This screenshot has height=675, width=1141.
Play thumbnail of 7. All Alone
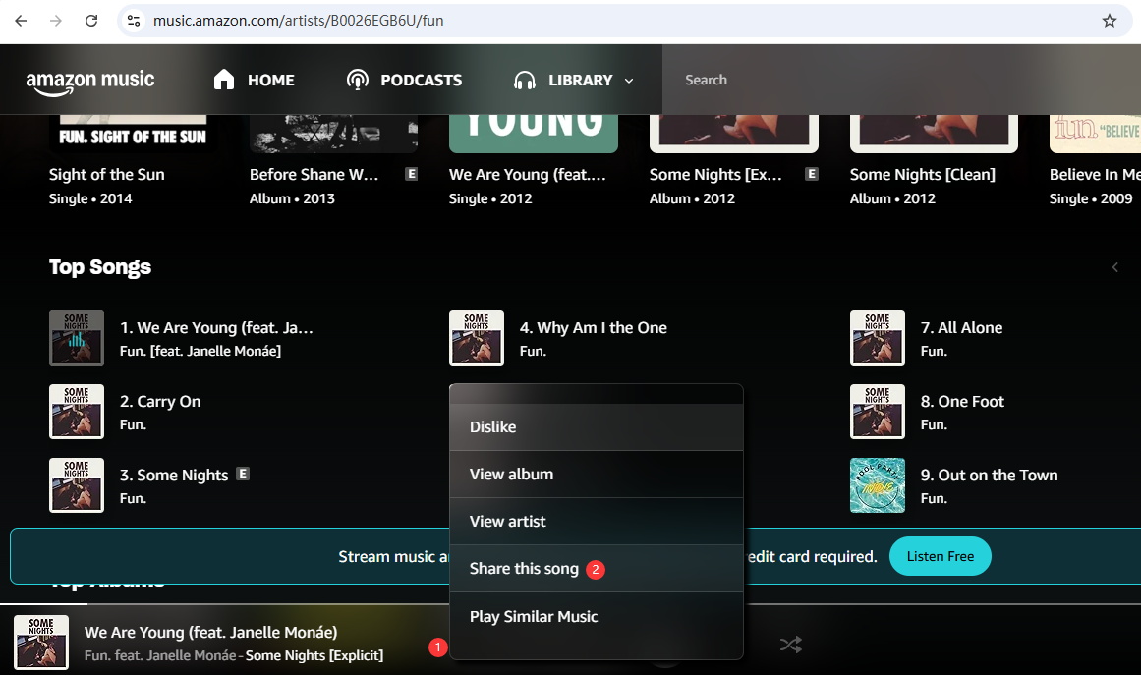(x=878, y=338)
